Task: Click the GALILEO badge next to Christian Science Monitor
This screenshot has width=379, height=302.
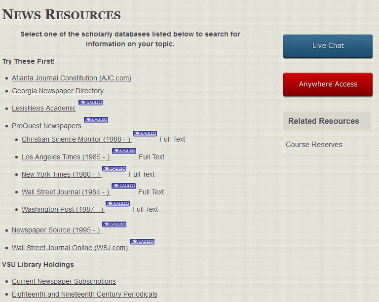Action: point(145,133)
